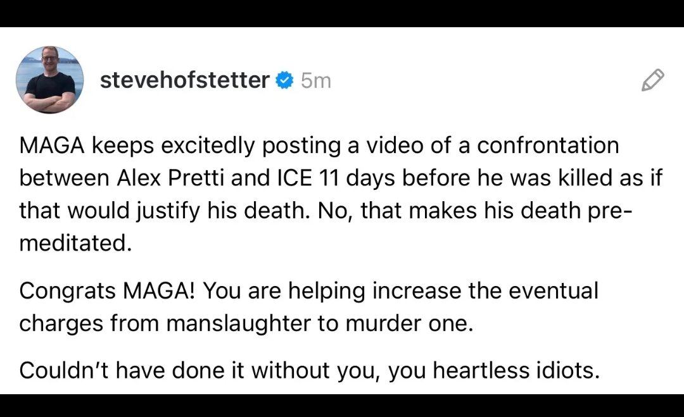Click the "Couldn't have done it" line
Viewport: 684px width, 417px height.
click(308, 370)
